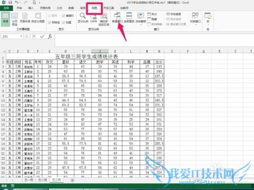Open the Add-ins (加载项) ribbon tab

pyautogui.click(x=124, y=8)
